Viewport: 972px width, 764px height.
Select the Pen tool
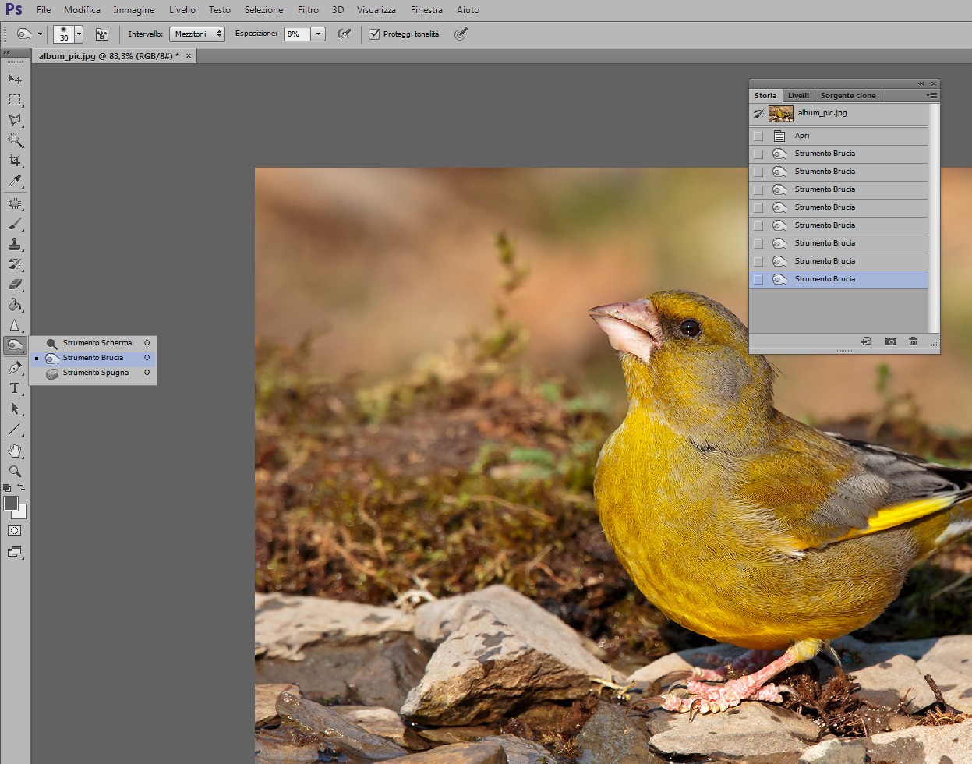point(15,368)
